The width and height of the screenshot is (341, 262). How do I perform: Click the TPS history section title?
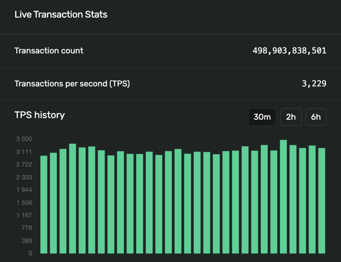[x=40, y=115]
